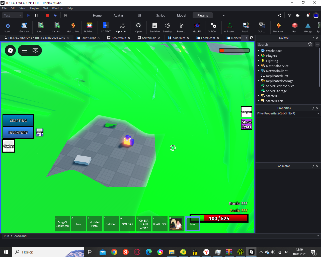Screen dimensions: 321x257
Task: Expand the Workspace tree node
Action: pos(259,50)
